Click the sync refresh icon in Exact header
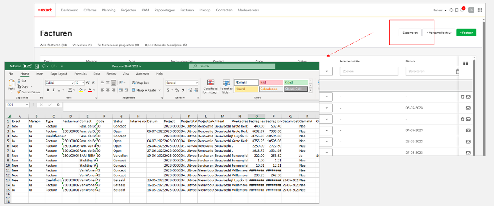The width and height of the screenshot is (494, 206). point(451,10)
